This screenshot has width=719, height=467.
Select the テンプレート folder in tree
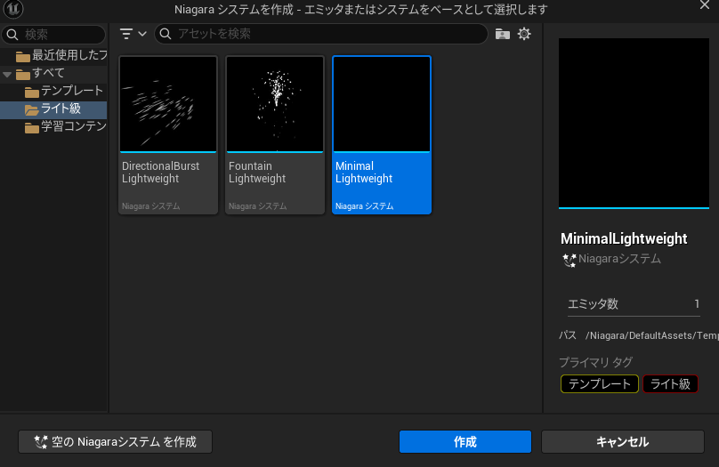pyautogui.click(x=71, y=92)
